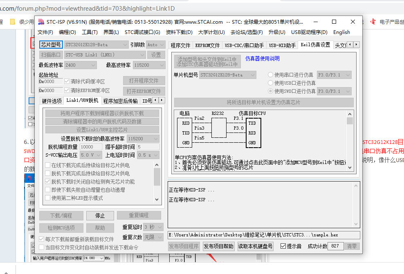Image resolution: width=404 pixels, height=274 pixels.
Task: Toggle 清除代码缓冲区 checkbox
Action: pos(67,81)
